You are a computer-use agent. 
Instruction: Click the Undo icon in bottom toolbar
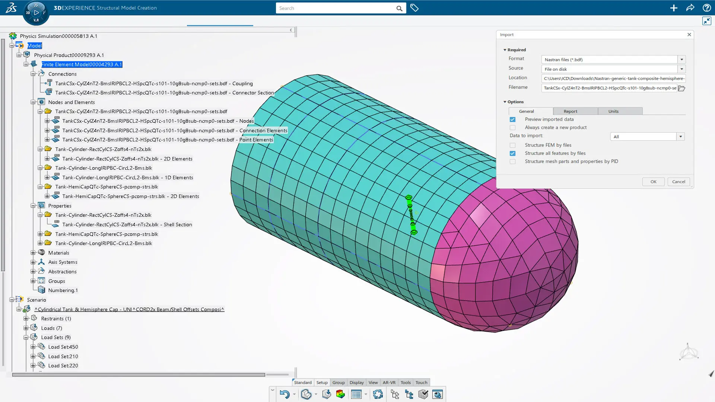click(284, 394)
